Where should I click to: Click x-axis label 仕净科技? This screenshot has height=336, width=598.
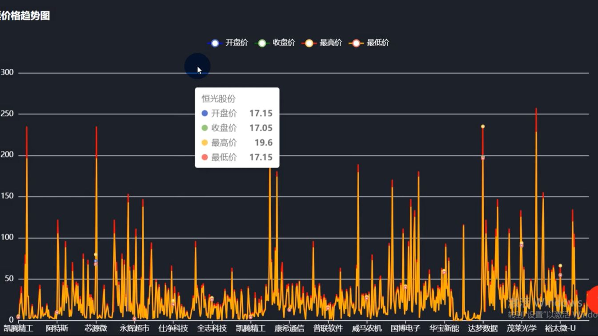(173, 328)
